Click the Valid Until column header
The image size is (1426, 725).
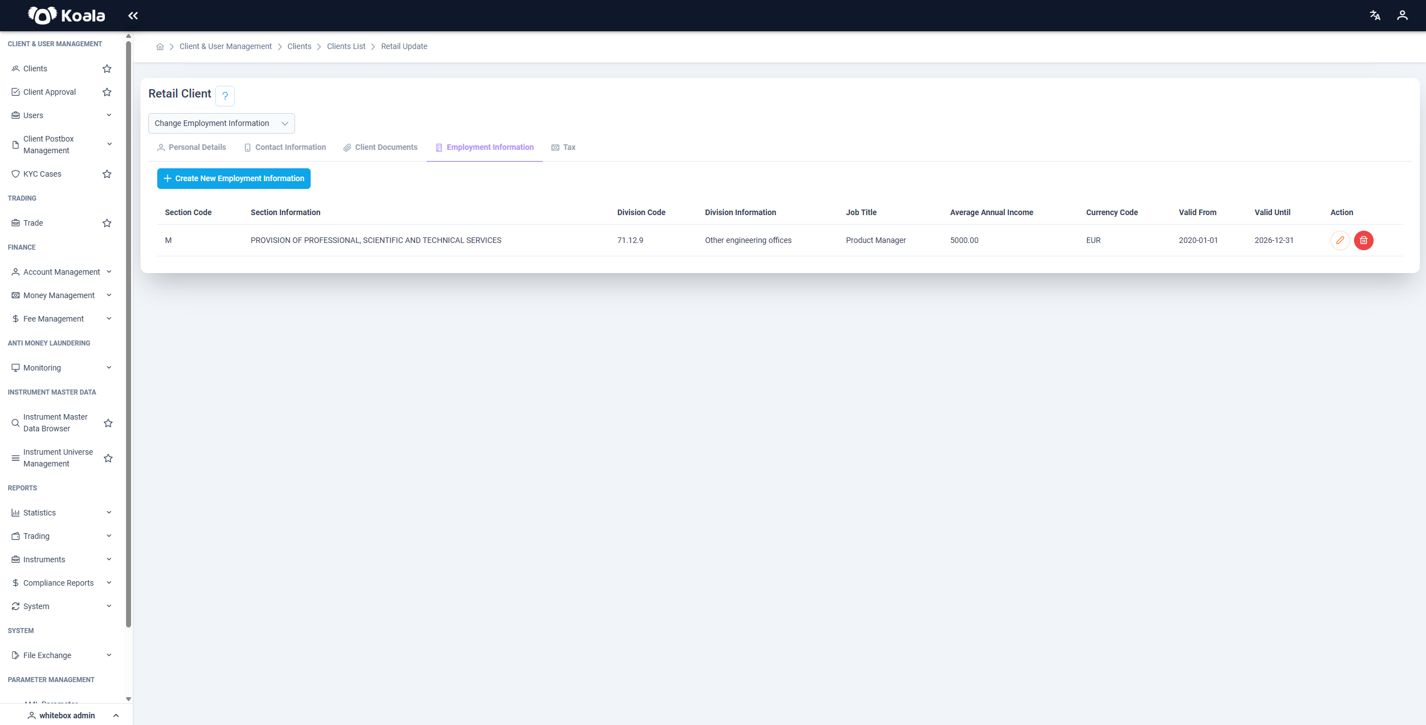pyautogui.click(x=1272, y=212)
